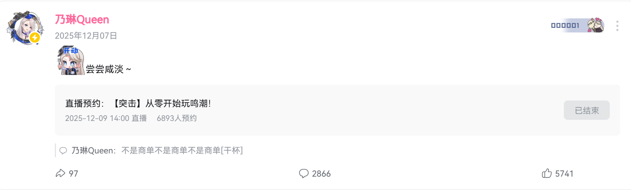Open the 开动 sticker emoji
The height and width of the screenshot is (194, 631).
pyautogui.click(x=71, y=60)
